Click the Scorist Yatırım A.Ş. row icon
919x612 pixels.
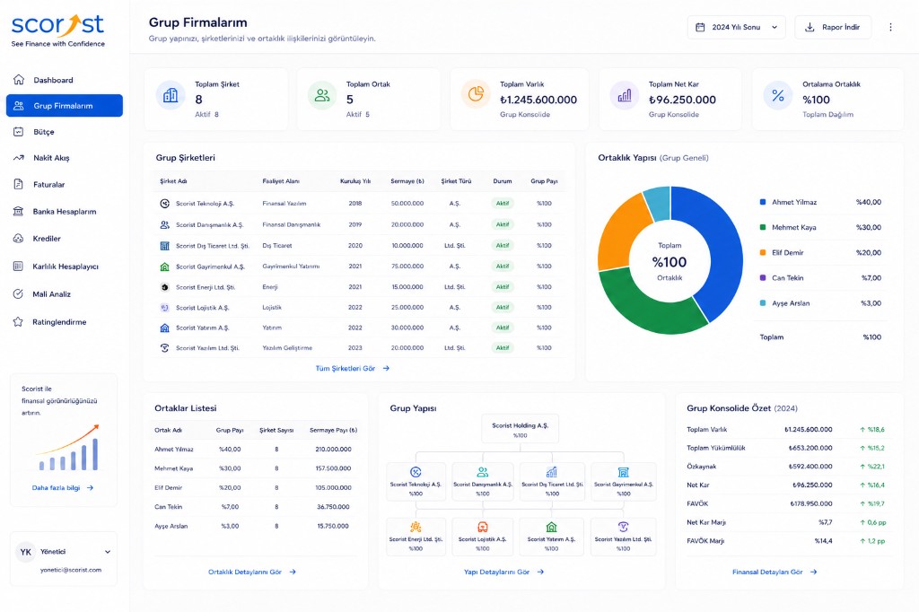point(165,328)
